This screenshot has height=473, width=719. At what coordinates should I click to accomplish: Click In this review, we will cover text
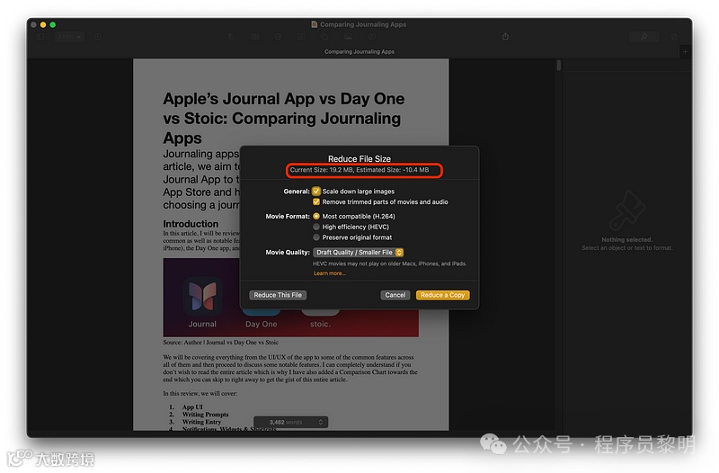(x=200, y=394)
